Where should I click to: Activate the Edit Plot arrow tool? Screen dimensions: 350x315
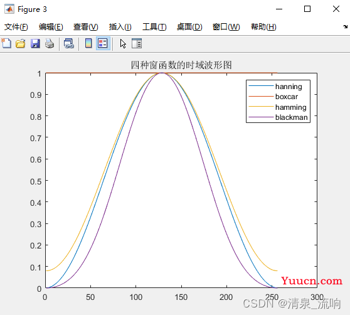click(123, 43)
